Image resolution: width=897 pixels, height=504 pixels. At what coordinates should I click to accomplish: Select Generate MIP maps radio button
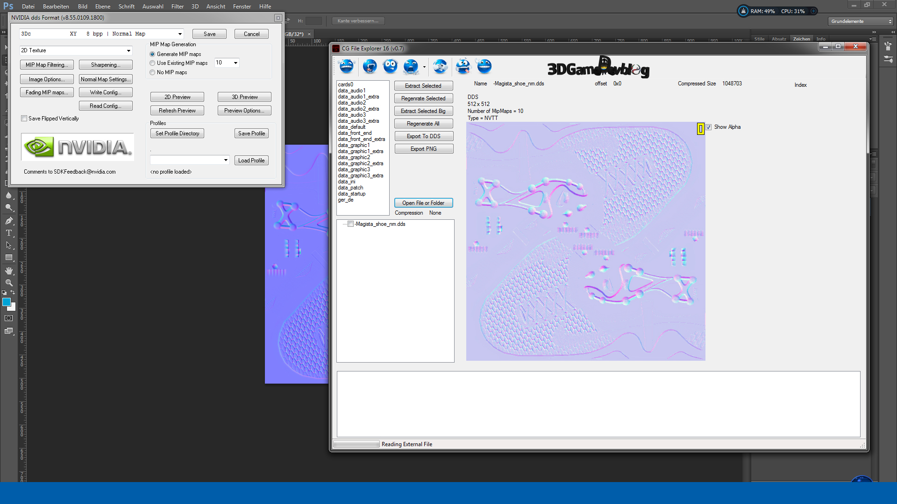coord(152,54)
